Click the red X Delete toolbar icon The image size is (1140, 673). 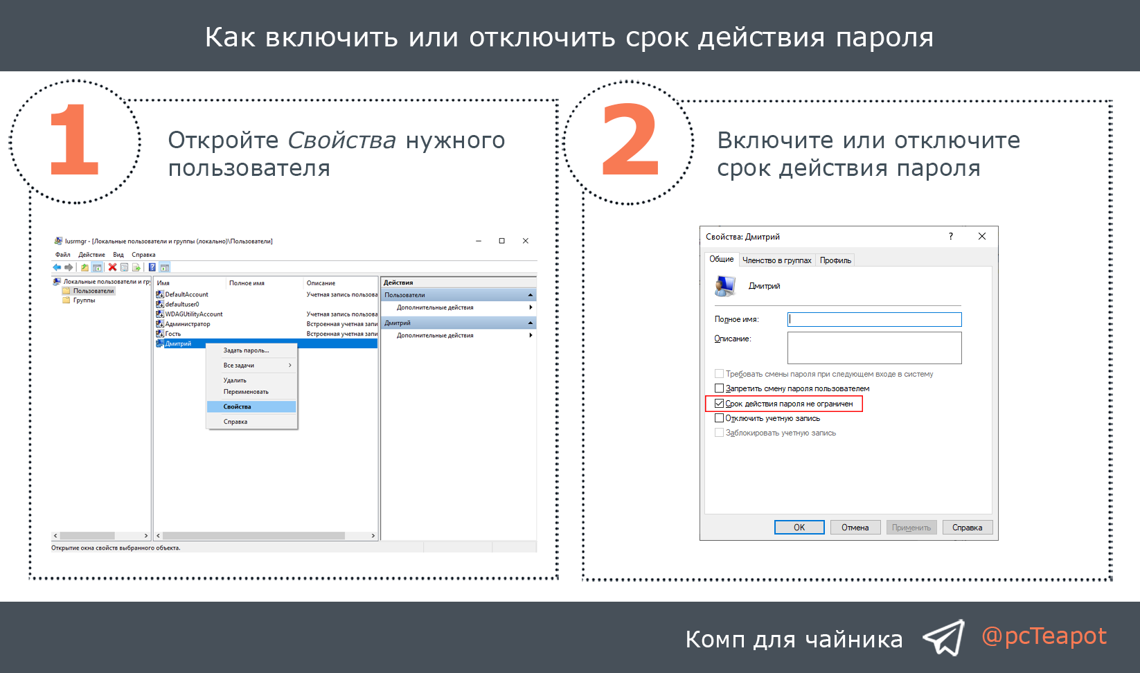(x=112, y=267)
